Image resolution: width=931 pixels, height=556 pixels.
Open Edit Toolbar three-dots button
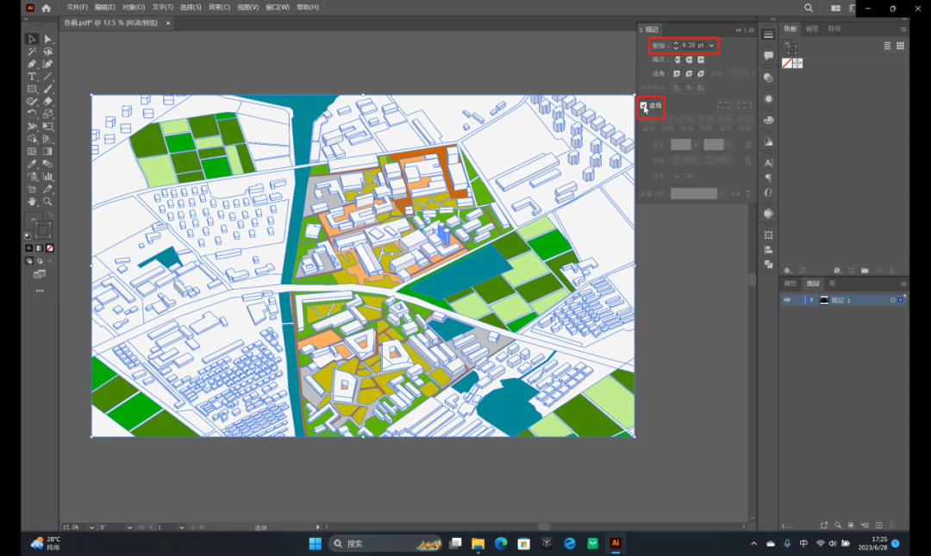pyautogui.click(x=40, y=290)
